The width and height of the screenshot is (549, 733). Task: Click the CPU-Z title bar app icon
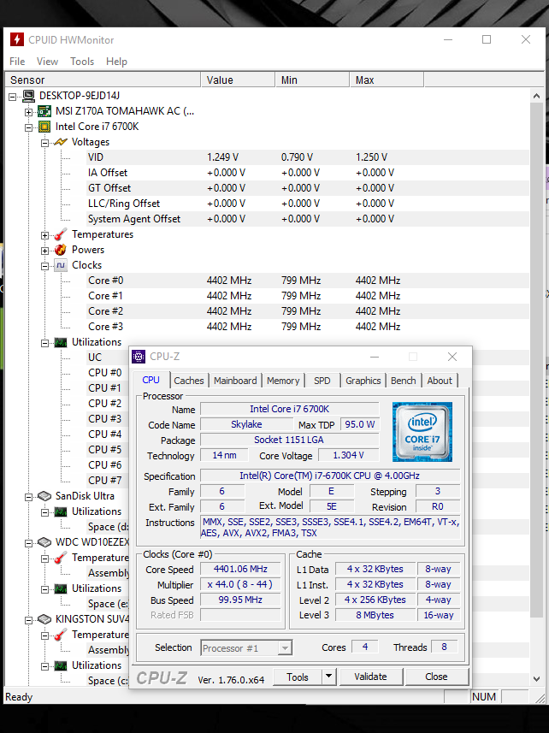[139, 357]
